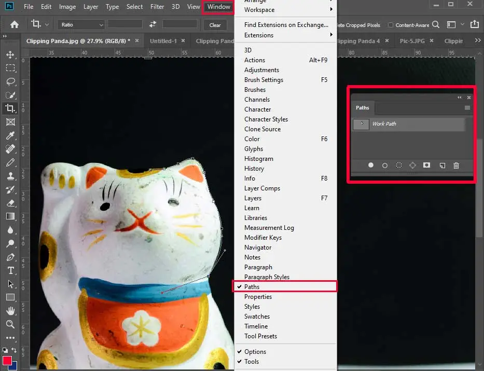
Task: Select the Healing Brush tool
Action: (x=10, y=149)
